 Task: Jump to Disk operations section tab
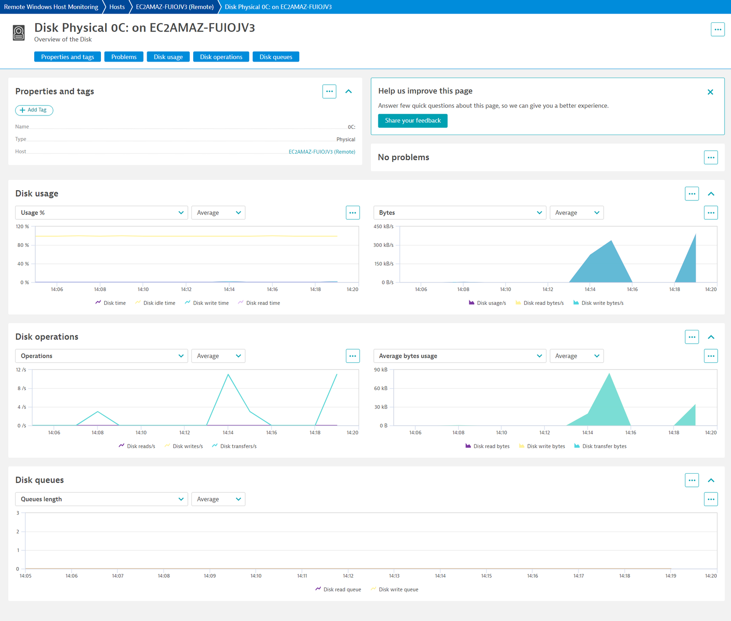point(221,57)
